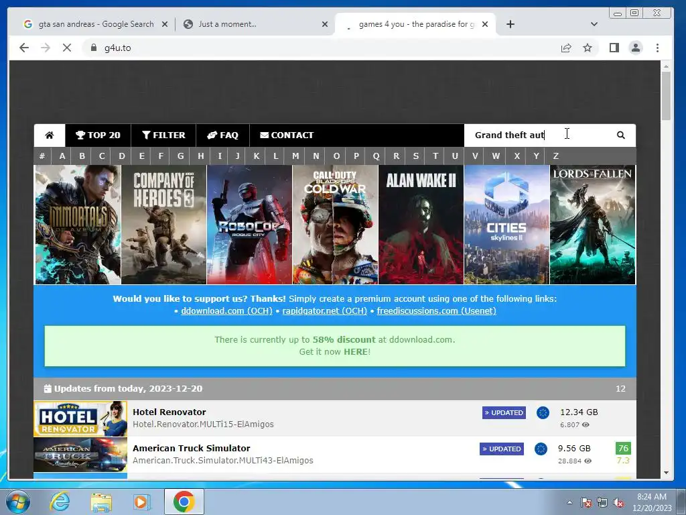Browse games starting with letter S
Screen dimensions: 686x515
point(415,156)
